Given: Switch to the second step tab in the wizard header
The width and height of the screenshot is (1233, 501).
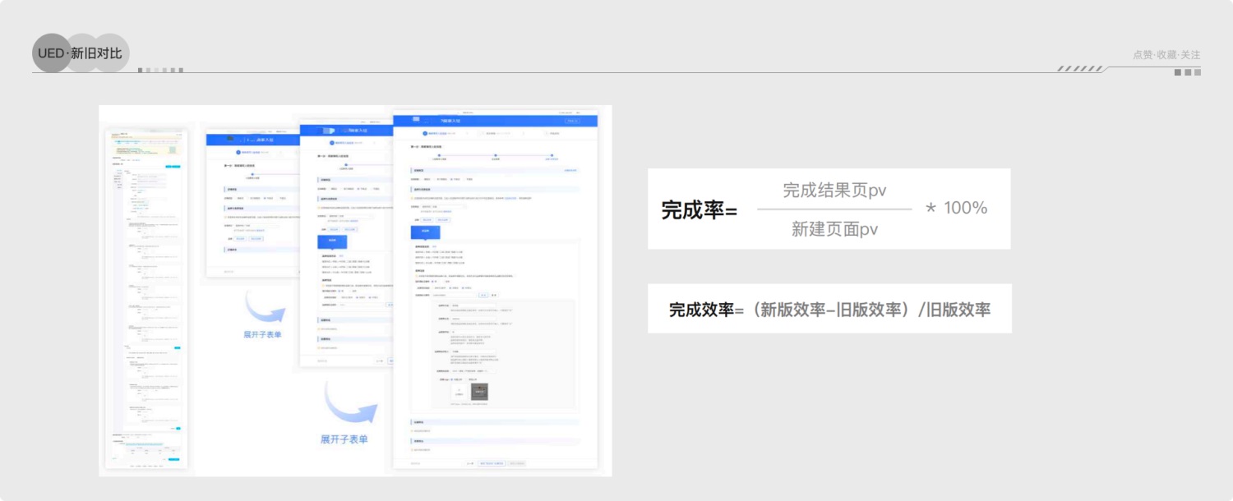Looking at the screenshot, I should tap(491, 131).
